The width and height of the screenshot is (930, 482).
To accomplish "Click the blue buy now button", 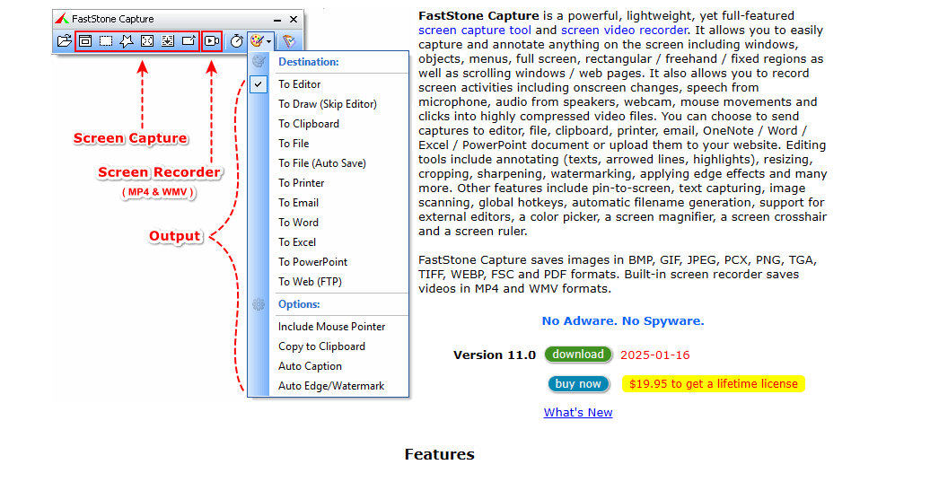I will pyautogui.click(x=578, y=384).
